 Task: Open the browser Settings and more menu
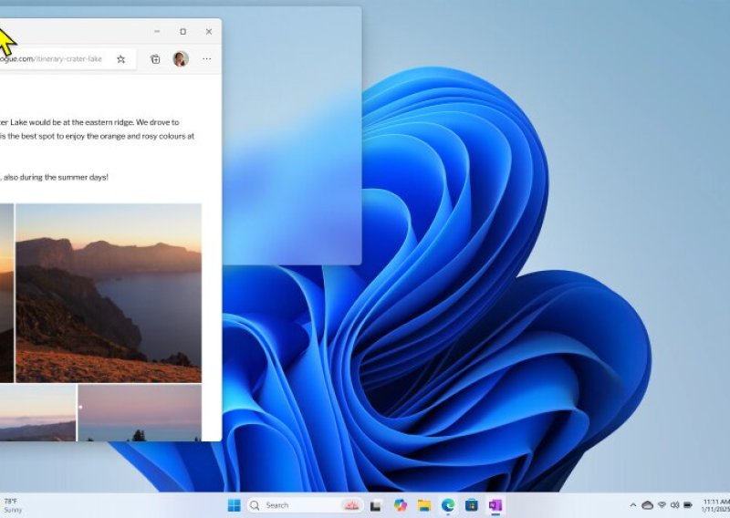207,59
